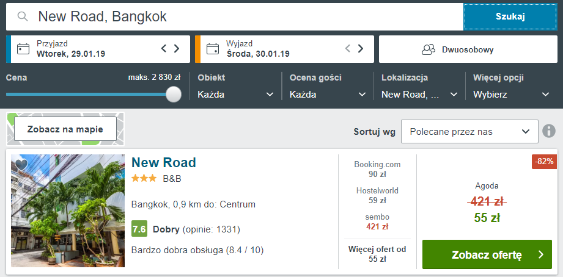Image resolution: width=563 pixels, height=277 pixels.
Task: Open Zobacz na mapie map view
Action: pyautogui.click(x=65, y=129)
